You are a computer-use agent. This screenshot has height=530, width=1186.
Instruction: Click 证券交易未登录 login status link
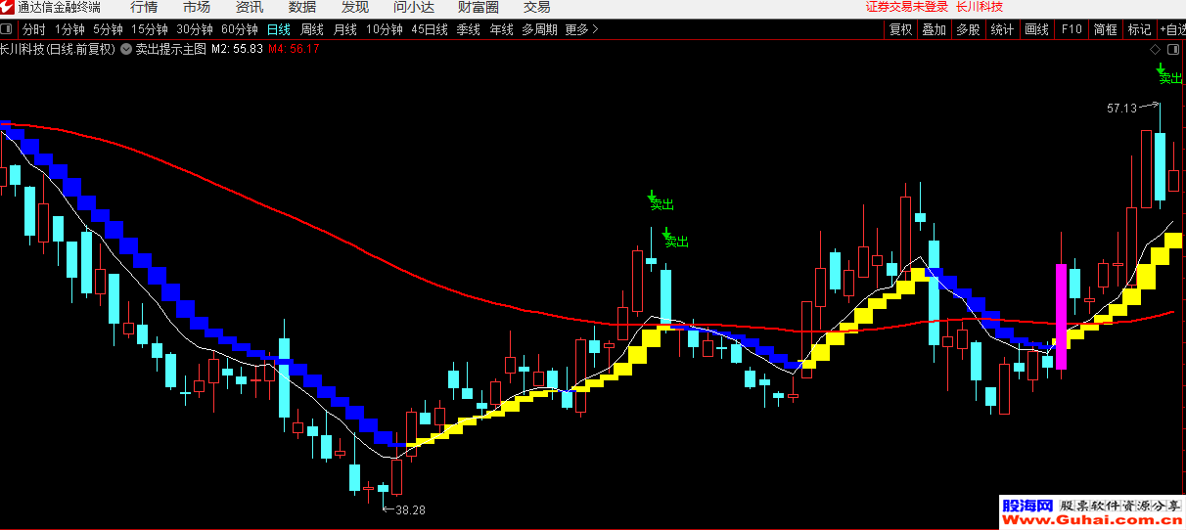(x=907, y=7)
